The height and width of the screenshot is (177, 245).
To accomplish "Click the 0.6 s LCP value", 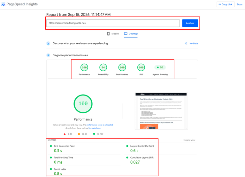I will coord(134,151).
